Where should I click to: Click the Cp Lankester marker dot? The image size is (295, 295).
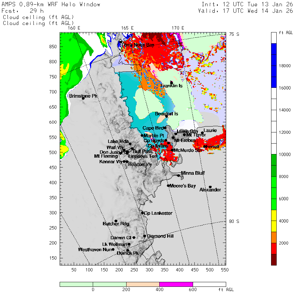(142, 213)
